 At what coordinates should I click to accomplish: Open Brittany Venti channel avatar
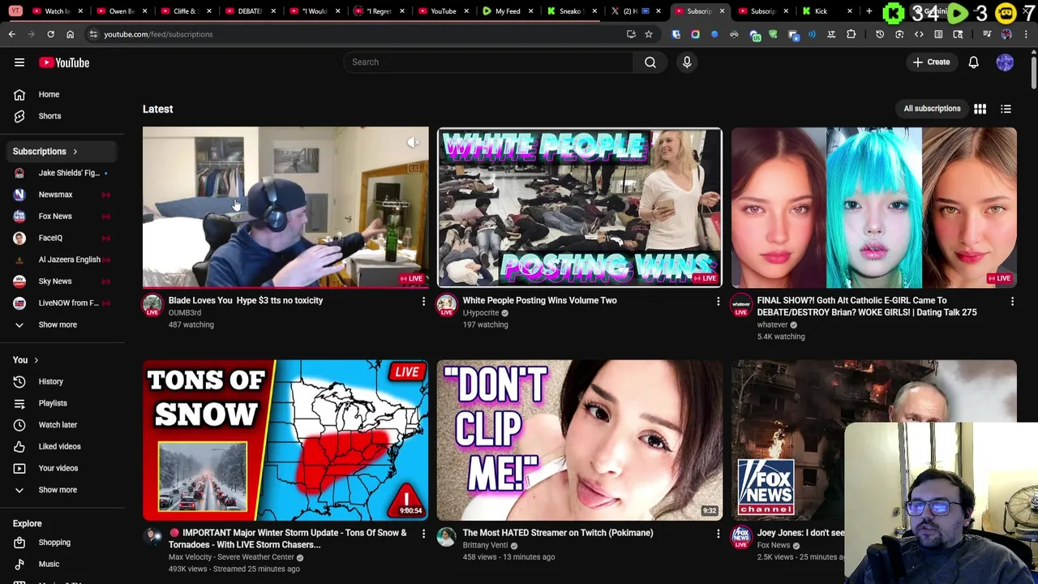[x=447, y=538]
